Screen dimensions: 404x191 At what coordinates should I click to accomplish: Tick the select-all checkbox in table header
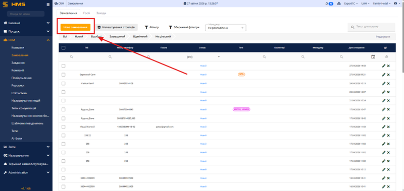click(64, 47)
